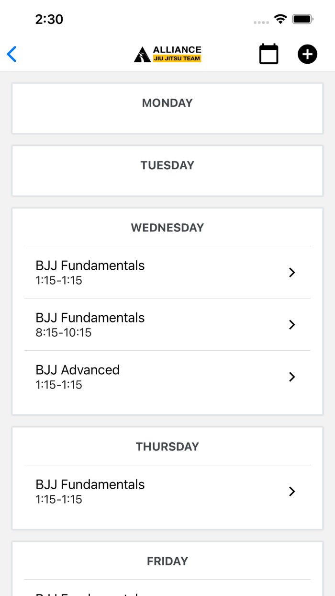
Task: Tap the battery status icon
Action: click(302, 19)
